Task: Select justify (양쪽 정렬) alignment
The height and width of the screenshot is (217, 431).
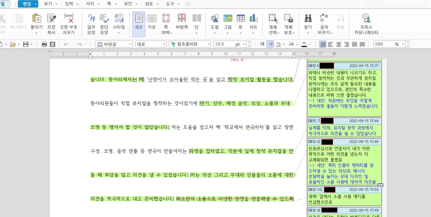Action: (x=323, y=44)
